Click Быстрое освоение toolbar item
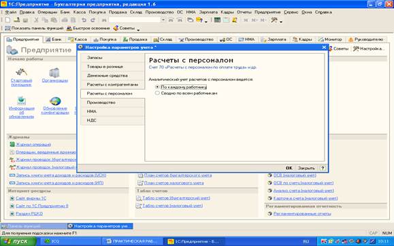The height and width of the screenshot is (246, 394). click(88, 29)
